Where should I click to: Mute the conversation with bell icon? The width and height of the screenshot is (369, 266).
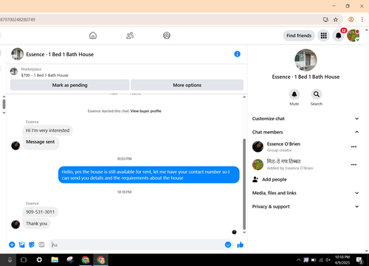click(294, 94)
